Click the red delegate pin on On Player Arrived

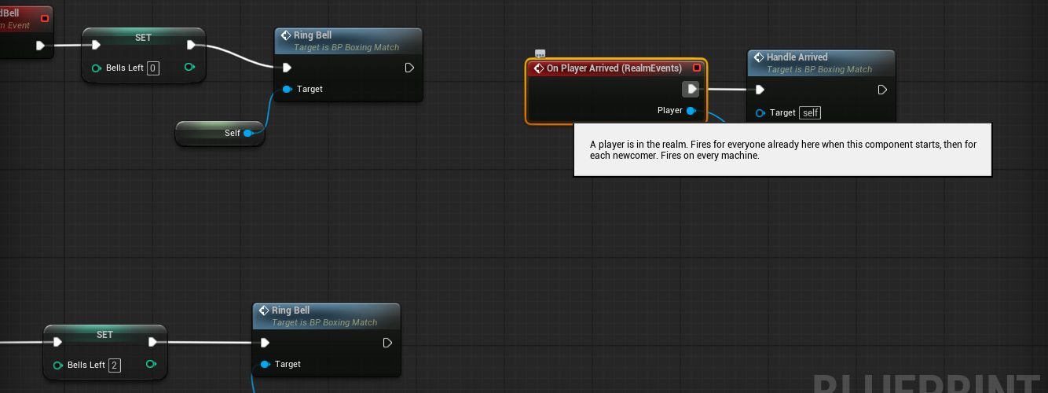click(x=696, y=68)
